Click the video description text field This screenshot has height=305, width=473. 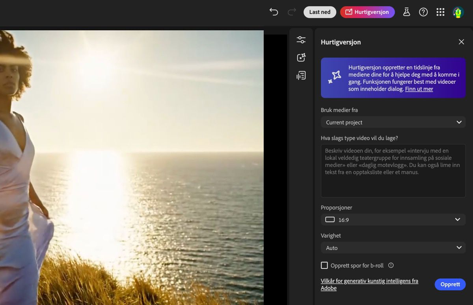[x=393, y=170]
